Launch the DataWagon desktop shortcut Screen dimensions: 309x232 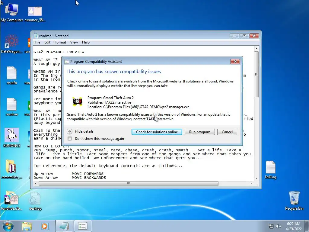[x=12, y=44]
